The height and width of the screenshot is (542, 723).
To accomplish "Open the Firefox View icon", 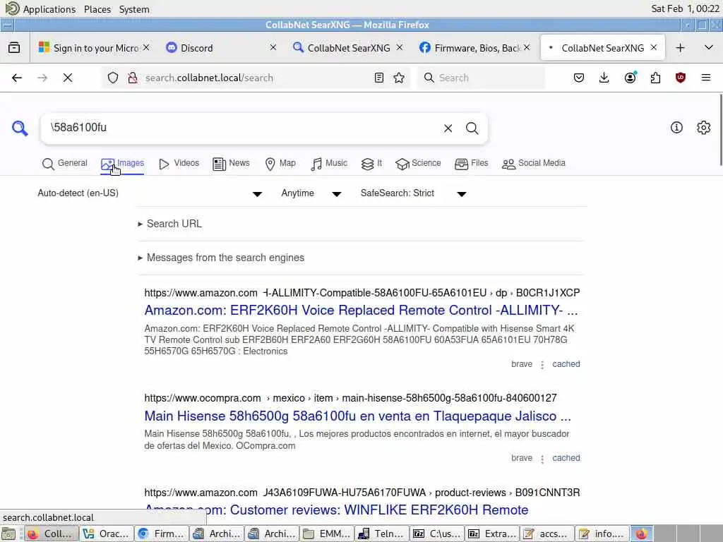I will click(14, 47).
